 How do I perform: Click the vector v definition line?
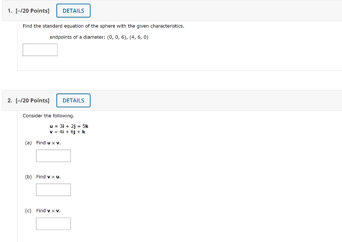67,132
